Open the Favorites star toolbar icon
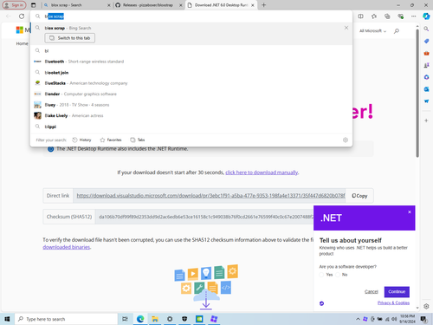This screenshot has height=325, width=433. 374,16
